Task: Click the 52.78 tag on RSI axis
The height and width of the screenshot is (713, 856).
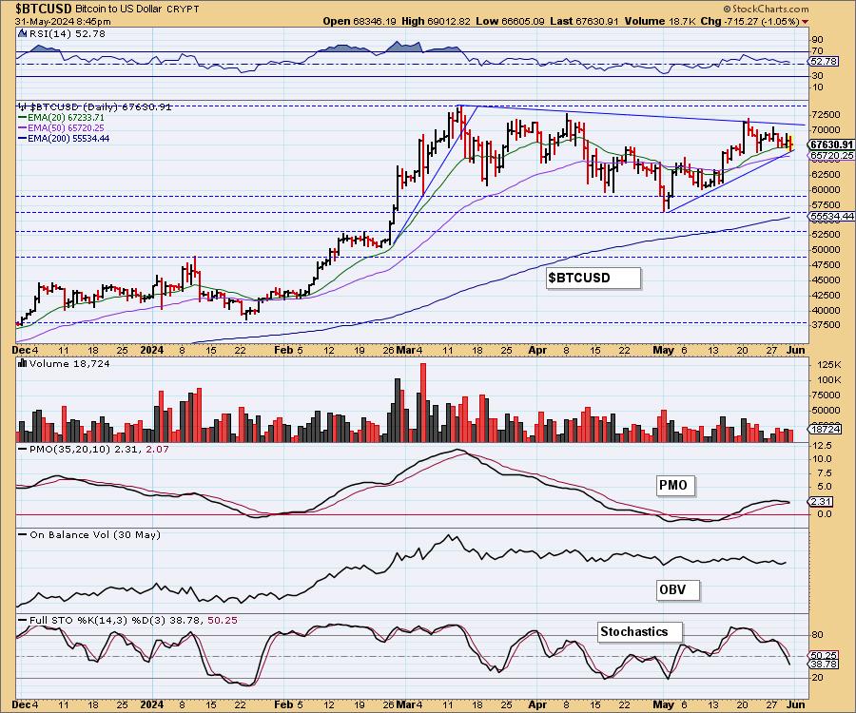Action: tap(825, 61)
